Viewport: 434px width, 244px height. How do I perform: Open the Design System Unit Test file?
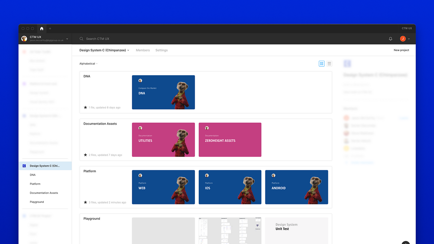(x=297, y=231)
